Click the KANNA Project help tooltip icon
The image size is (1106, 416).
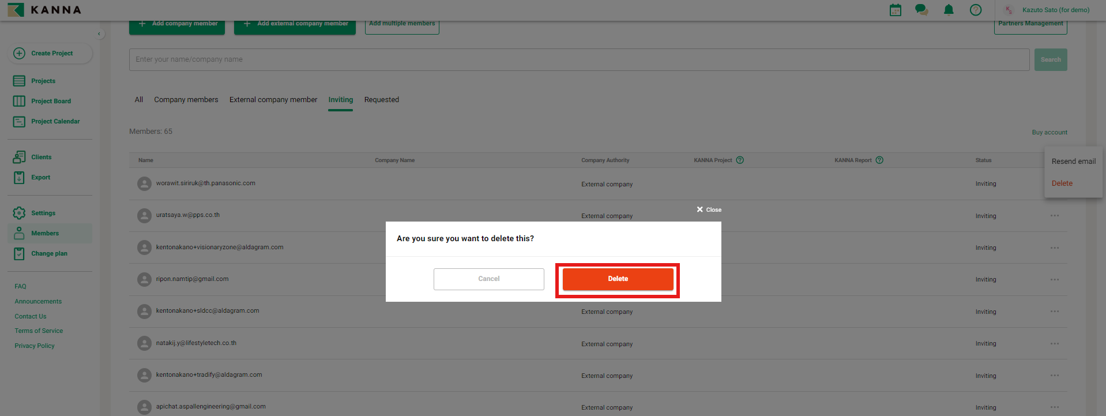(740, 160)
